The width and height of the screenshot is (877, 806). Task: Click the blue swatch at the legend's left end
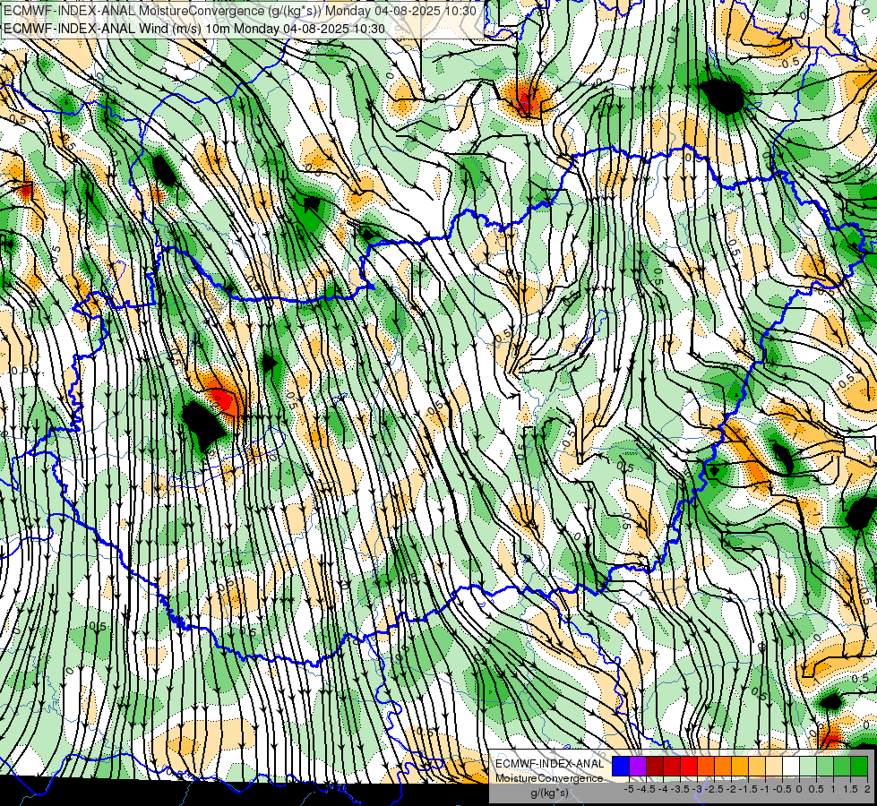621,767
